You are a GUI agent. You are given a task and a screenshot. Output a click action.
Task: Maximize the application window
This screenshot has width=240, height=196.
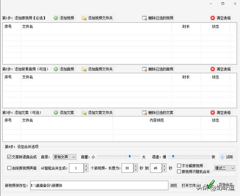223,3
